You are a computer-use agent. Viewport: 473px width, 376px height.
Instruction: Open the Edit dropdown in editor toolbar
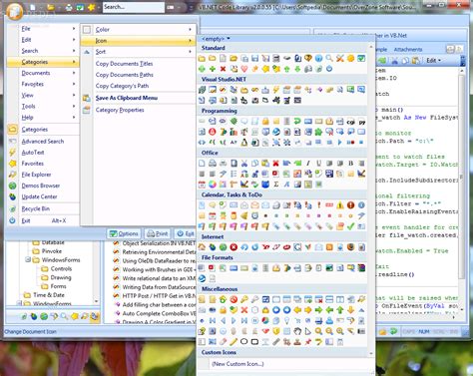click(433, 61)
